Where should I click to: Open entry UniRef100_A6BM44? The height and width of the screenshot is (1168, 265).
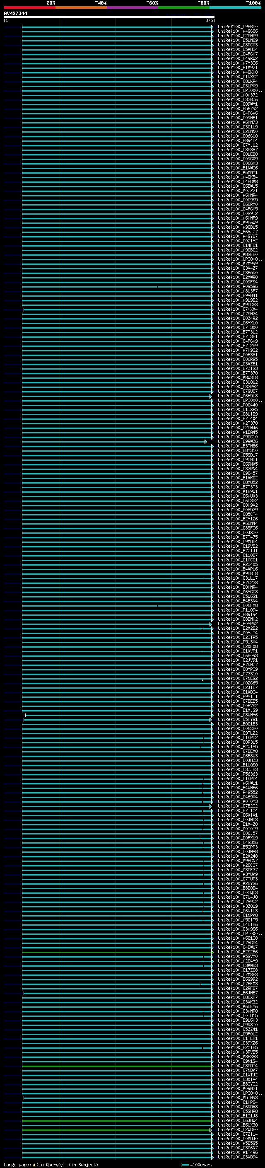pos(238,524)
